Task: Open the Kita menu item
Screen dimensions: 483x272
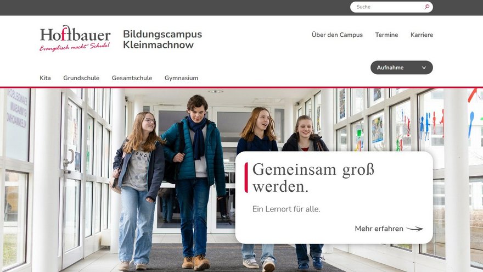Action: (45, 78)
